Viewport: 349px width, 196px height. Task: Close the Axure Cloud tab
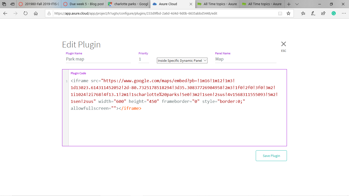(x=191, y=4)
